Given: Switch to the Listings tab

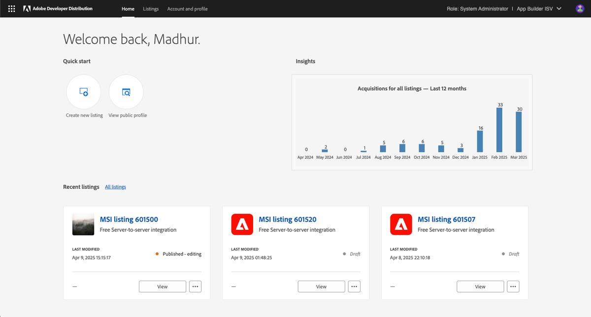Looking at the screenshot, I should [x=151, y=9].
